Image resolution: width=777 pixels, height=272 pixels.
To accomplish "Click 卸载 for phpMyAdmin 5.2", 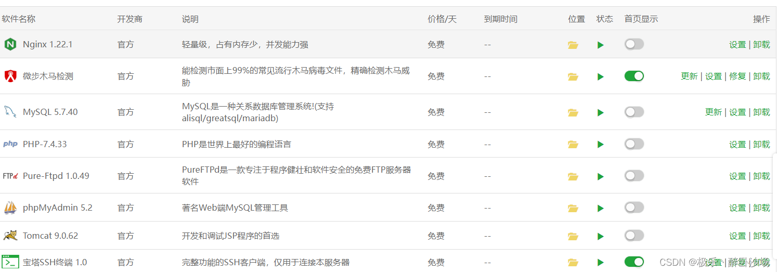I will 761,208.
